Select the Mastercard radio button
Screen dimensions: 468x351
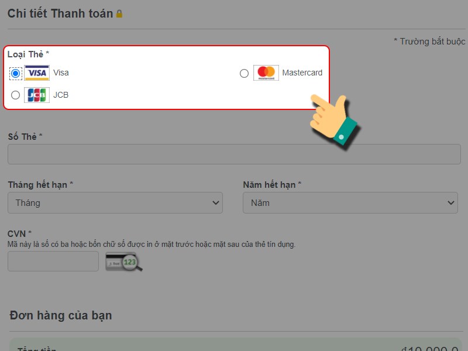(244, 73)
